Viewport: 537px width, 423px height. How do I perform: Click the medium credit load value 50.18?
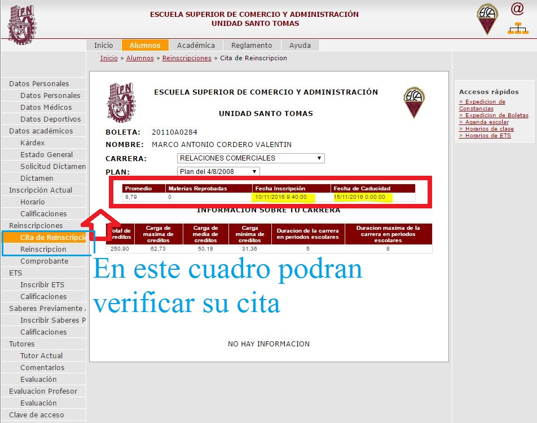[205, 248]
